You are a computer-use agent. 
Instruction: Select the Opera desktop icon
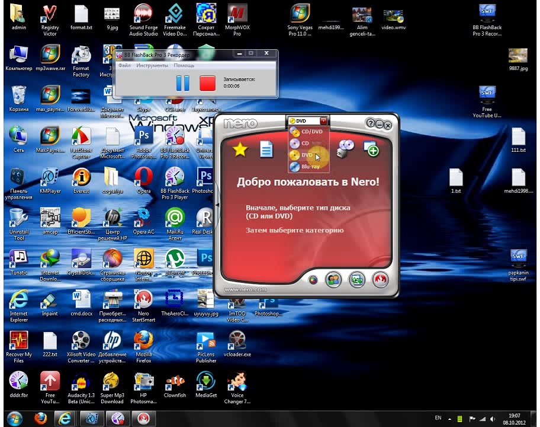[144, 180]
